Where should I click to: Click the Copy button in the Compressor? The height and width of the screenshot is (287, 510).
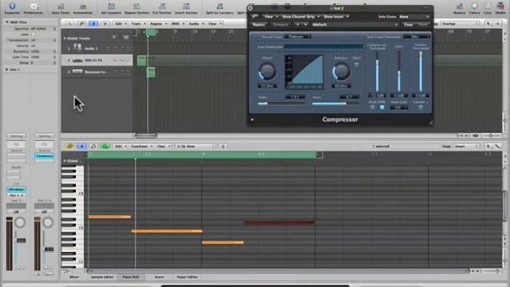point(408,25)
